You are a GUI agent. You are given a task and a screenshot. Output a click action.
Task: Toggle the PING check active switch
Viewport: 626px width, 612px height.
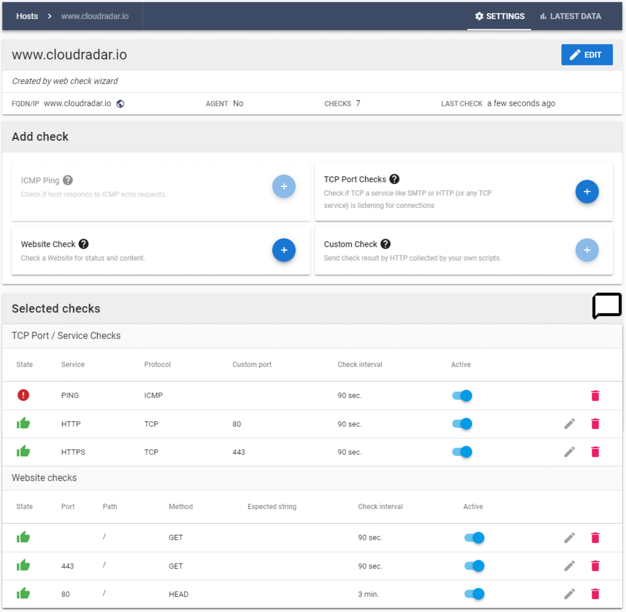click(x=462, y=395)
